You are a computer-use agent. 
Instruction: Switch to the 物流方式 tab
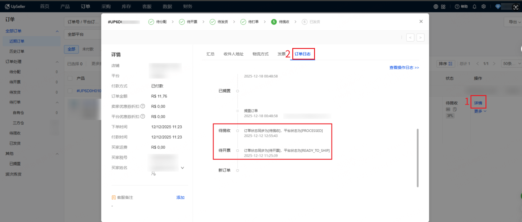[260, 54]
